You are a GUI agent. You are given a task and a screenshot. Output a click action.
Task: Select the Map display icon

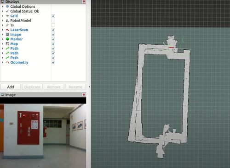click(7, 44)
